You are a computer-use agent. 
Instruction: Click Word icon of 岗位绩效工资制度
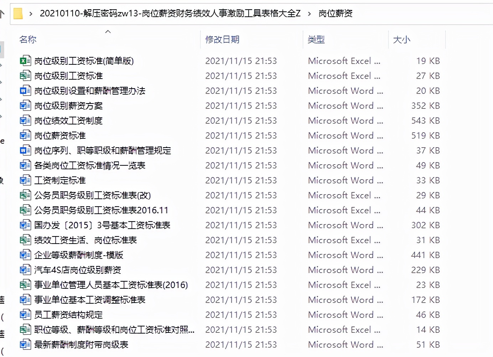point(25,121)
